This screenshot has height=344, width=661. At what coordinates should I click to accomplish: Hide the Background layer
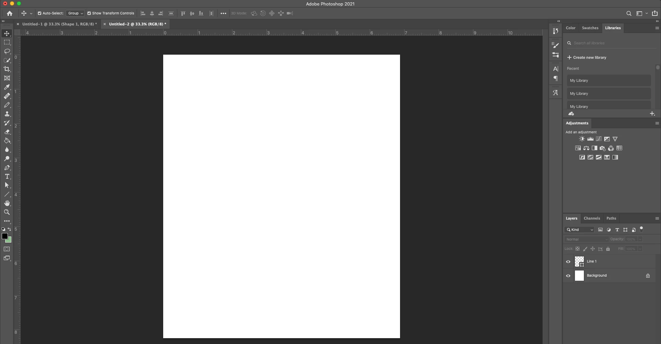(x=568, y=276)
